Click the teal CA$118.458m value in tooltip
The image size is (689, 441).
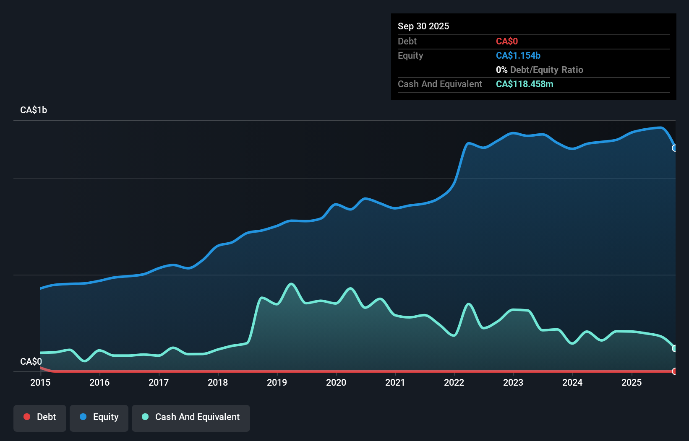[525, 84]
